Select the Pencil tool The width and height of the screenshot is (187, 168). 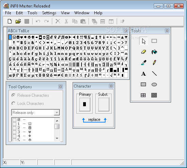point(154,62)
